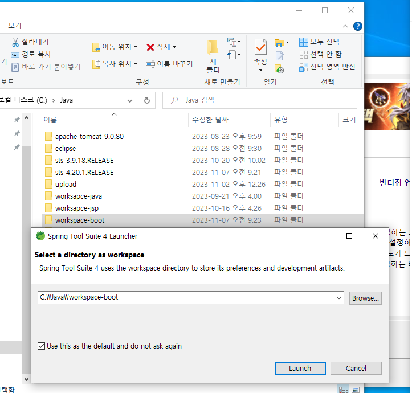The height and width of the screenshot is (393, 412).
Task: Click 로컬 디스크 (C:) breadcrumb
Action: (23, 100)
